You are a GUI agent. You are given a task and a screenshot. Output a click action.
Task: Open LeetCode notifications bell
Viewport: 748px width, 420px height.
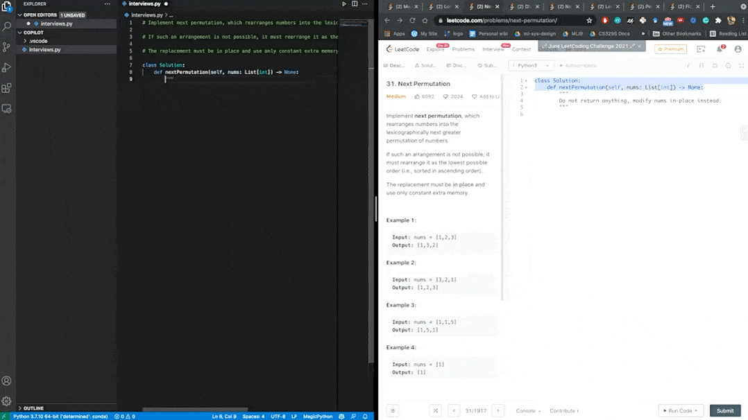pyautogui.click(x=720, y=49)
